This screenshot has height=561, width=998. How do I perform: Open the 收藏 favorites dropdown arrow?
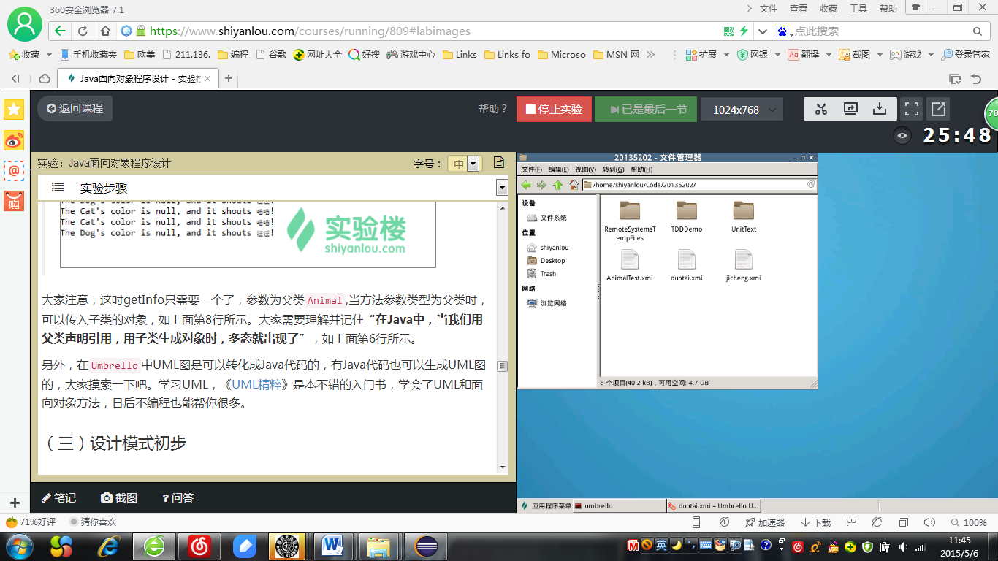pos(49,55)
